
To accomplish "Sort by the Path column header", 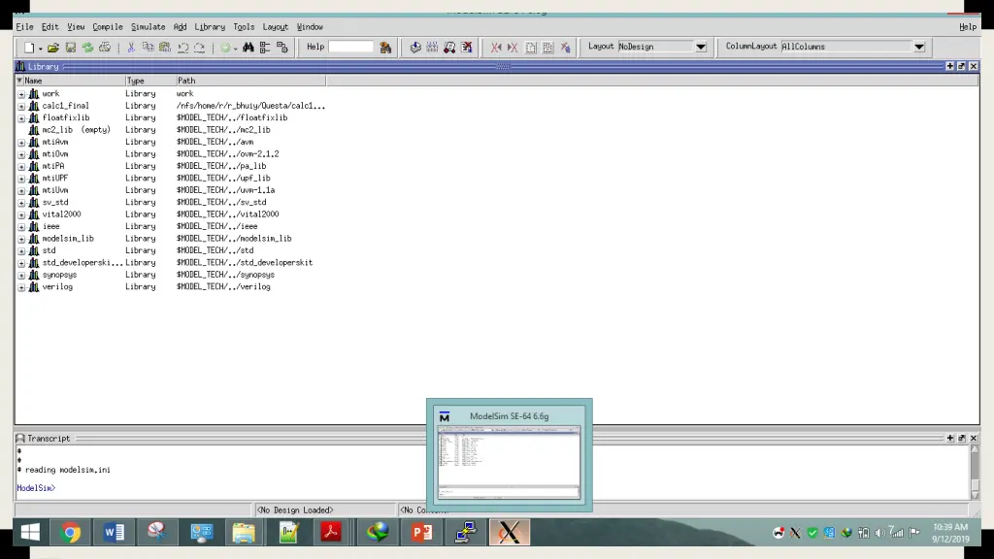I will pyautogui.click(x=251, y=81).
